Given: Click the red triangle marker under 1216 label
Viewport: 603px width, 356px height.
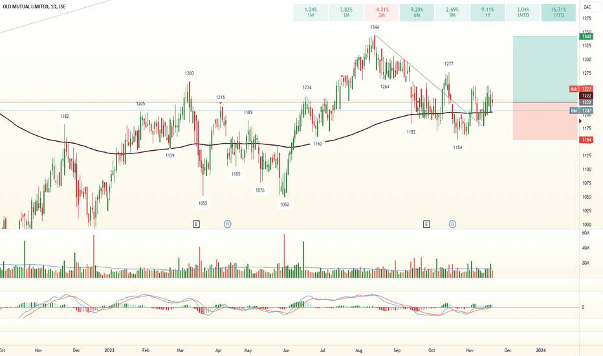Looking at the screenshot, I should coord(221,103).
